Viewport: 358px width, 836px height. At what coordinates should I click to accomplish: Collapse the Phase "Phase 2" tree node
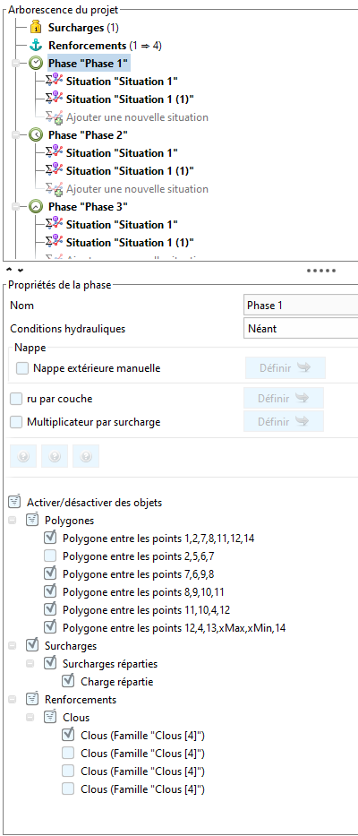[15, 135]
